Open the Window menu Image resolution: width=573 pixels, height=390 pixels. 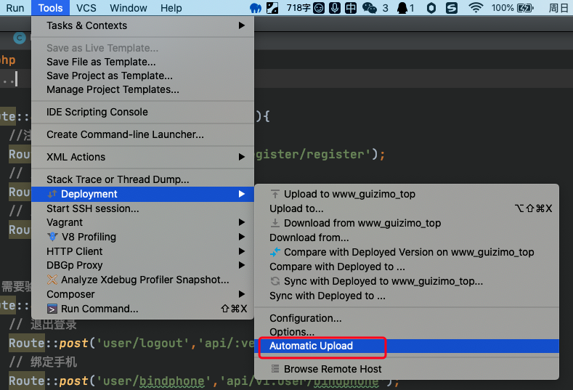click(129, 8)
